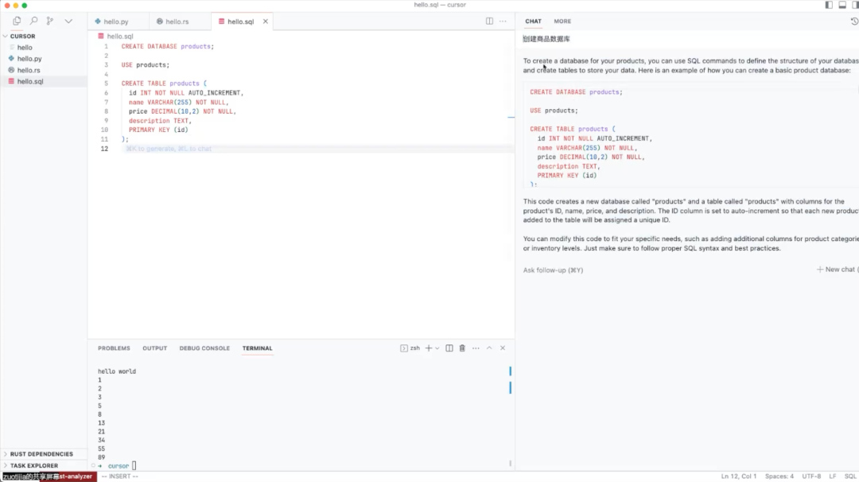Start a New chat
Screen dimensions: 859x482
[x=837, y=270]
